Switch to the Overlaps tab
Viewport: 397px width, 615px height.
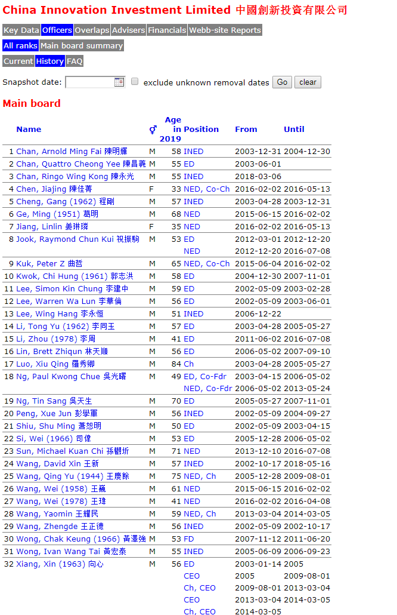tap(92, 30)
